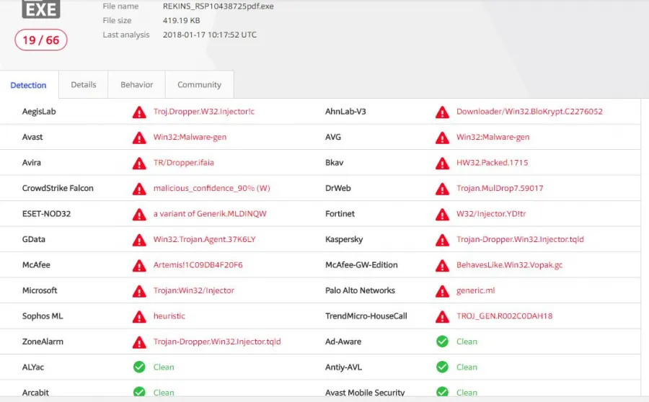
Task: Click the CrowdStrike Falcon warning icon
Action: (139, 189)
